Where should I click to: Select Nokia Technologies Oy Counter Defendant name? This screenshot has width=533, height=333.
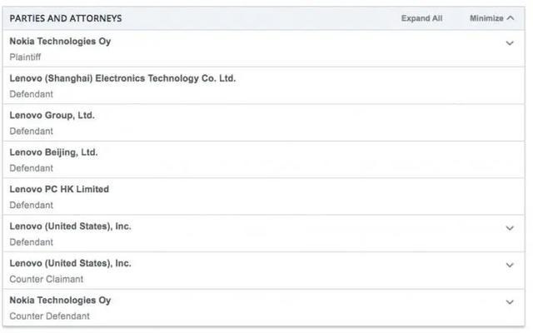click(60, 301)
